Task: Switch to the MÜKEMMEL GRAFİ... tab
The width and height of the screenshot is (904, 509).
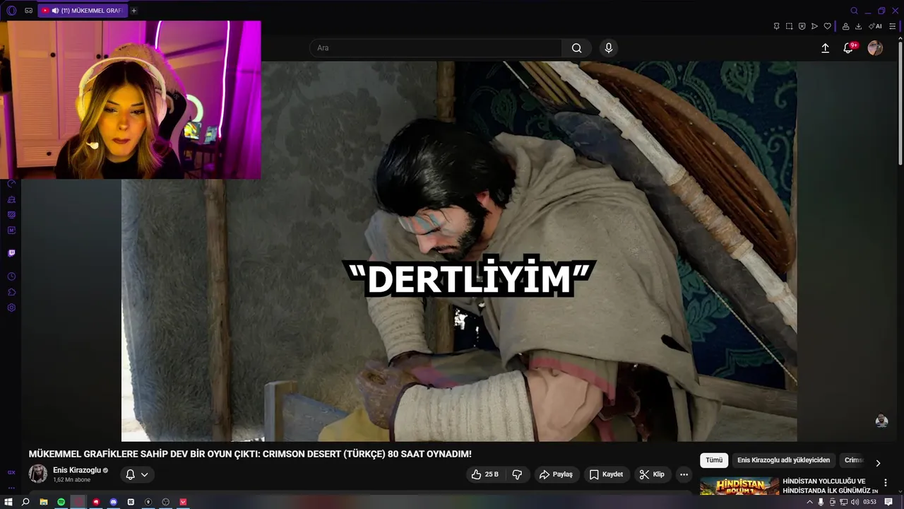Action: point(83,11)
